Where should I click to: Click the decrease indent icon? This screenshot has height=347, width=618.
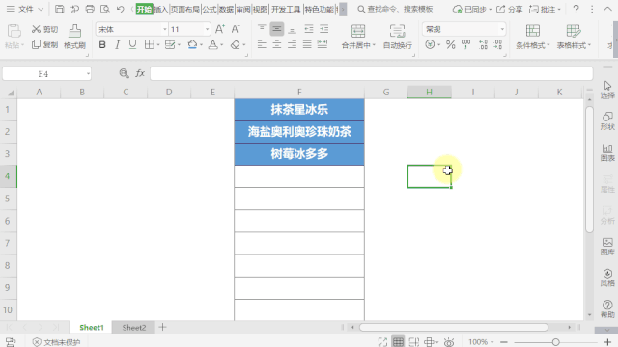click(309, 29)
